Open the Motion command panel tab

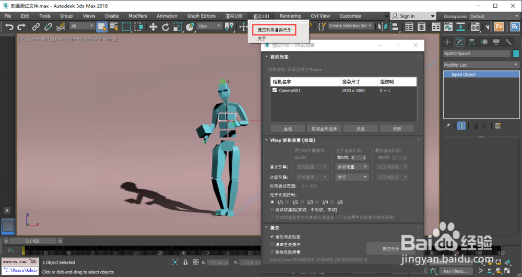click(x=484, y=42)
